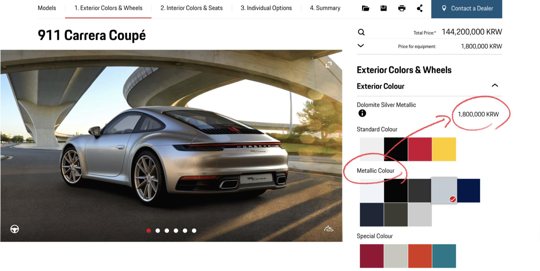The image size is (540, 271).
Task: Select sixth carousel dot
Action: (x=194, y=231)
